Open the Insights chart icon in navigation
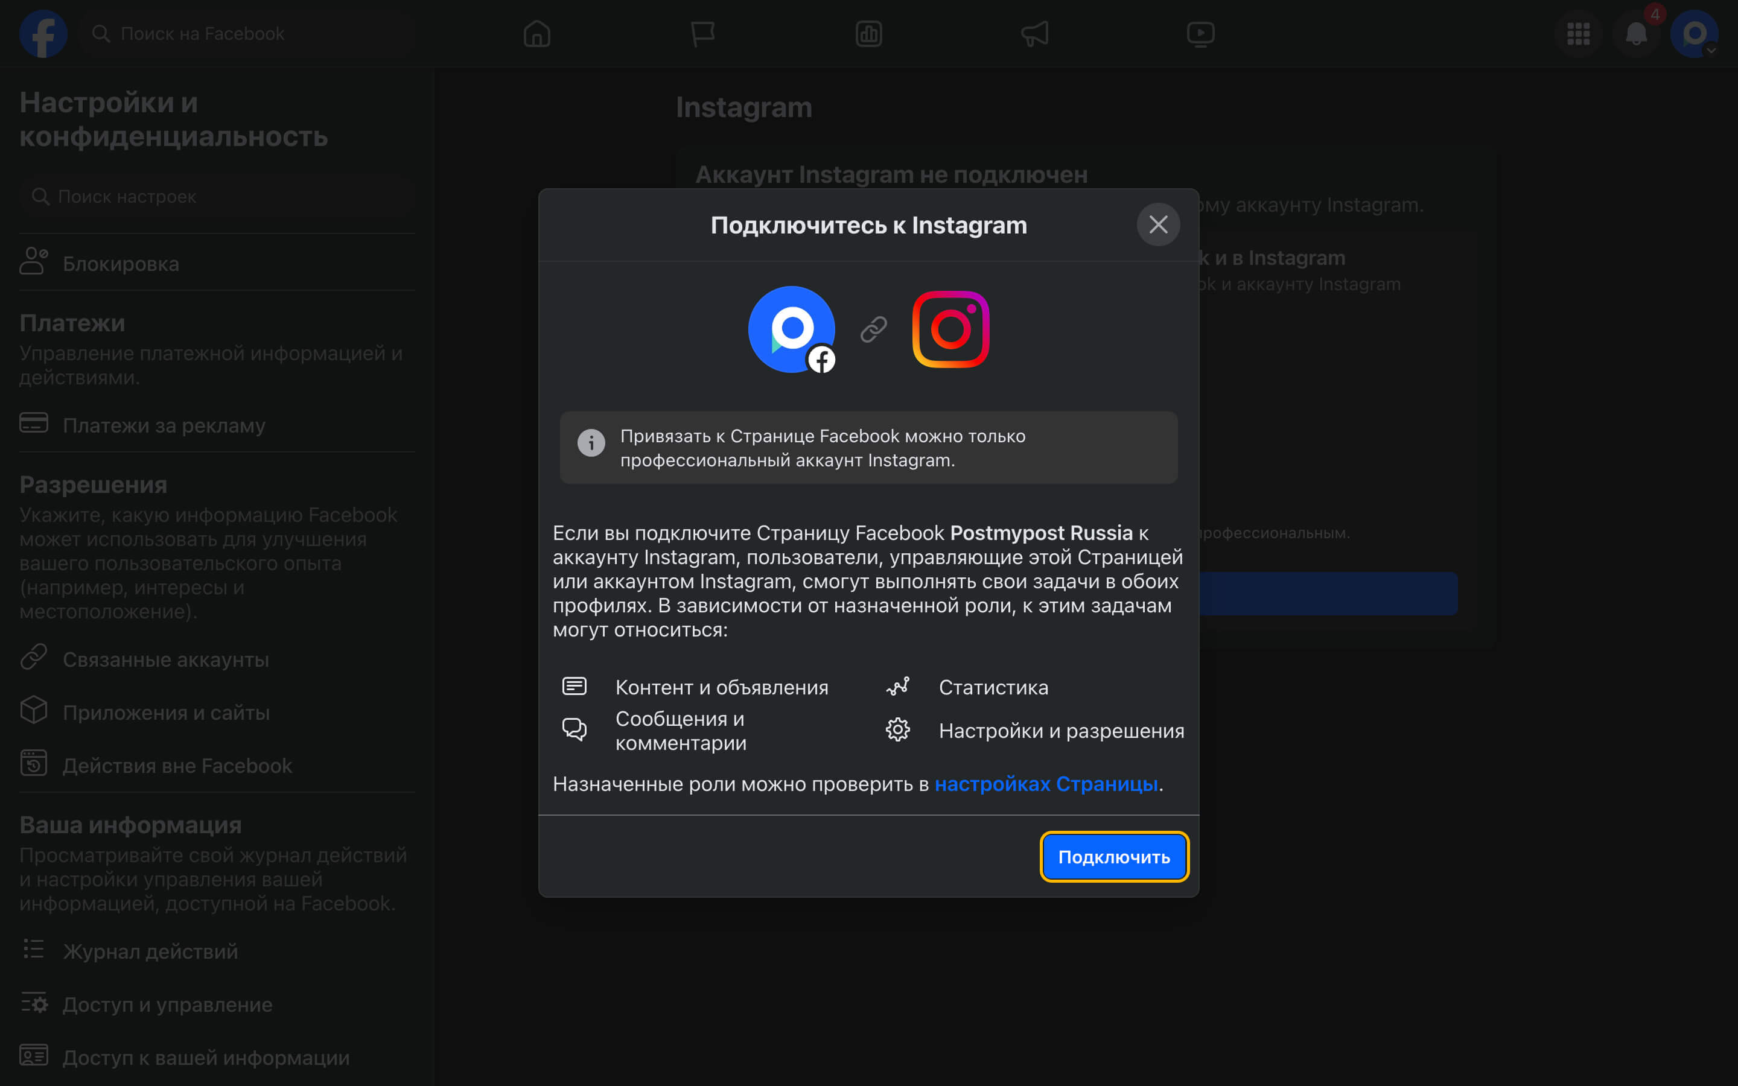Viewport: 1738px width, 1086px height. click(x=868, y=34)
